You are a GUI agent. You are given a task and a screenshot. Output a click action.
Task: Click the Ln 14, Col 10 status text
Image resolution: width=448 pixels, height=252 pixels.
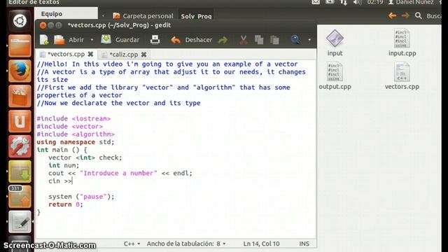(261, 244)
